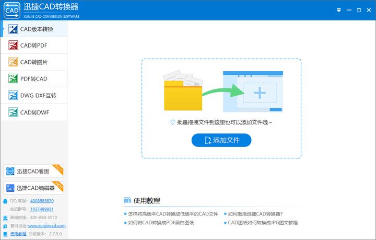Viewport: 376px width, 240px height.
Task: Open tutorial 怎样将高版本CAD转换成低版本的CAD文件
Action: pos(173,214)
